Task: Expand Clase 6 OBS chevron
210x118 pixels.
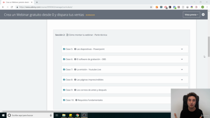Action: (x=182, y=59)
